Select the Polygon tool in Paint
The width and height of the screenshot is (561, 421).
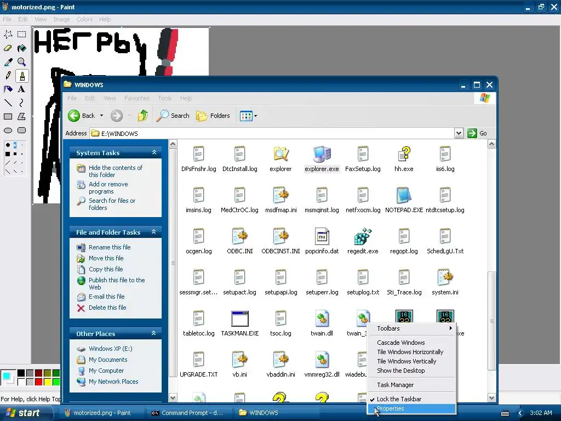[x=22, y=116]
